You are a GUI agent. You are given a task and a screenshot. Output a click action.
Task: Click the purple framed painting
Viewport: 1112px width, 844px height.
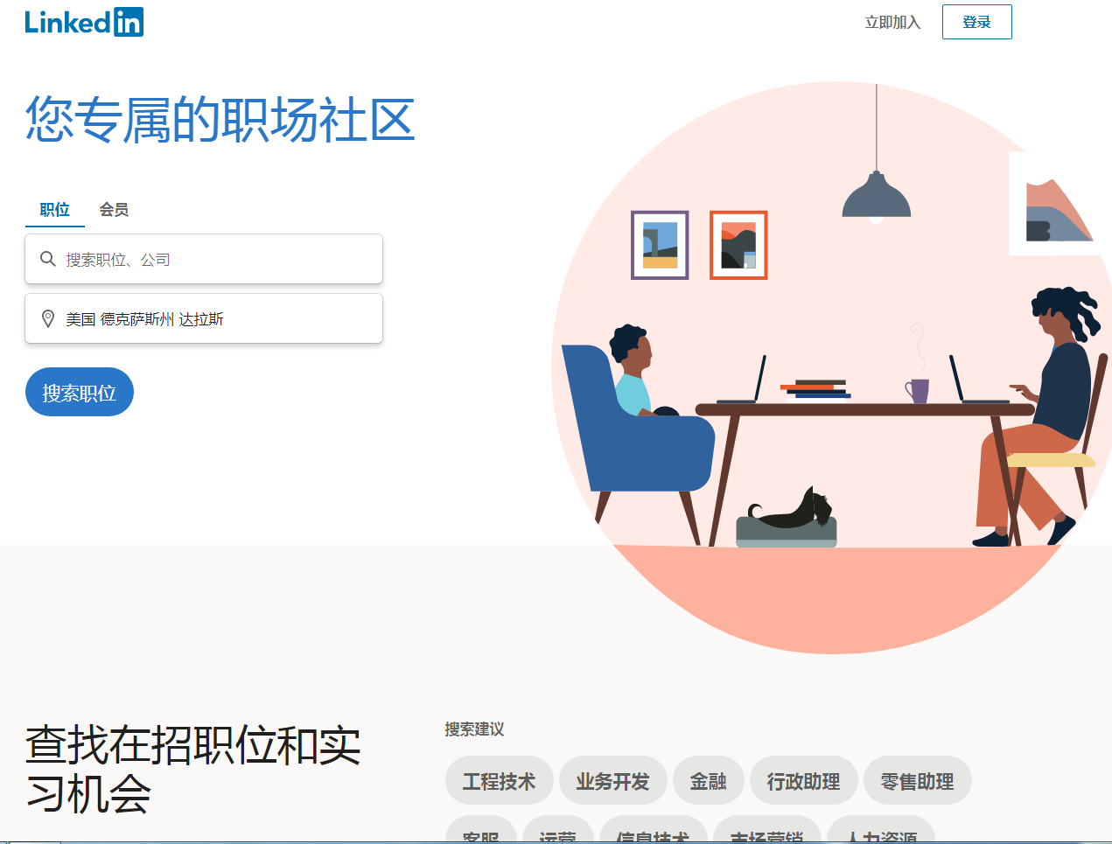[660, 245]
